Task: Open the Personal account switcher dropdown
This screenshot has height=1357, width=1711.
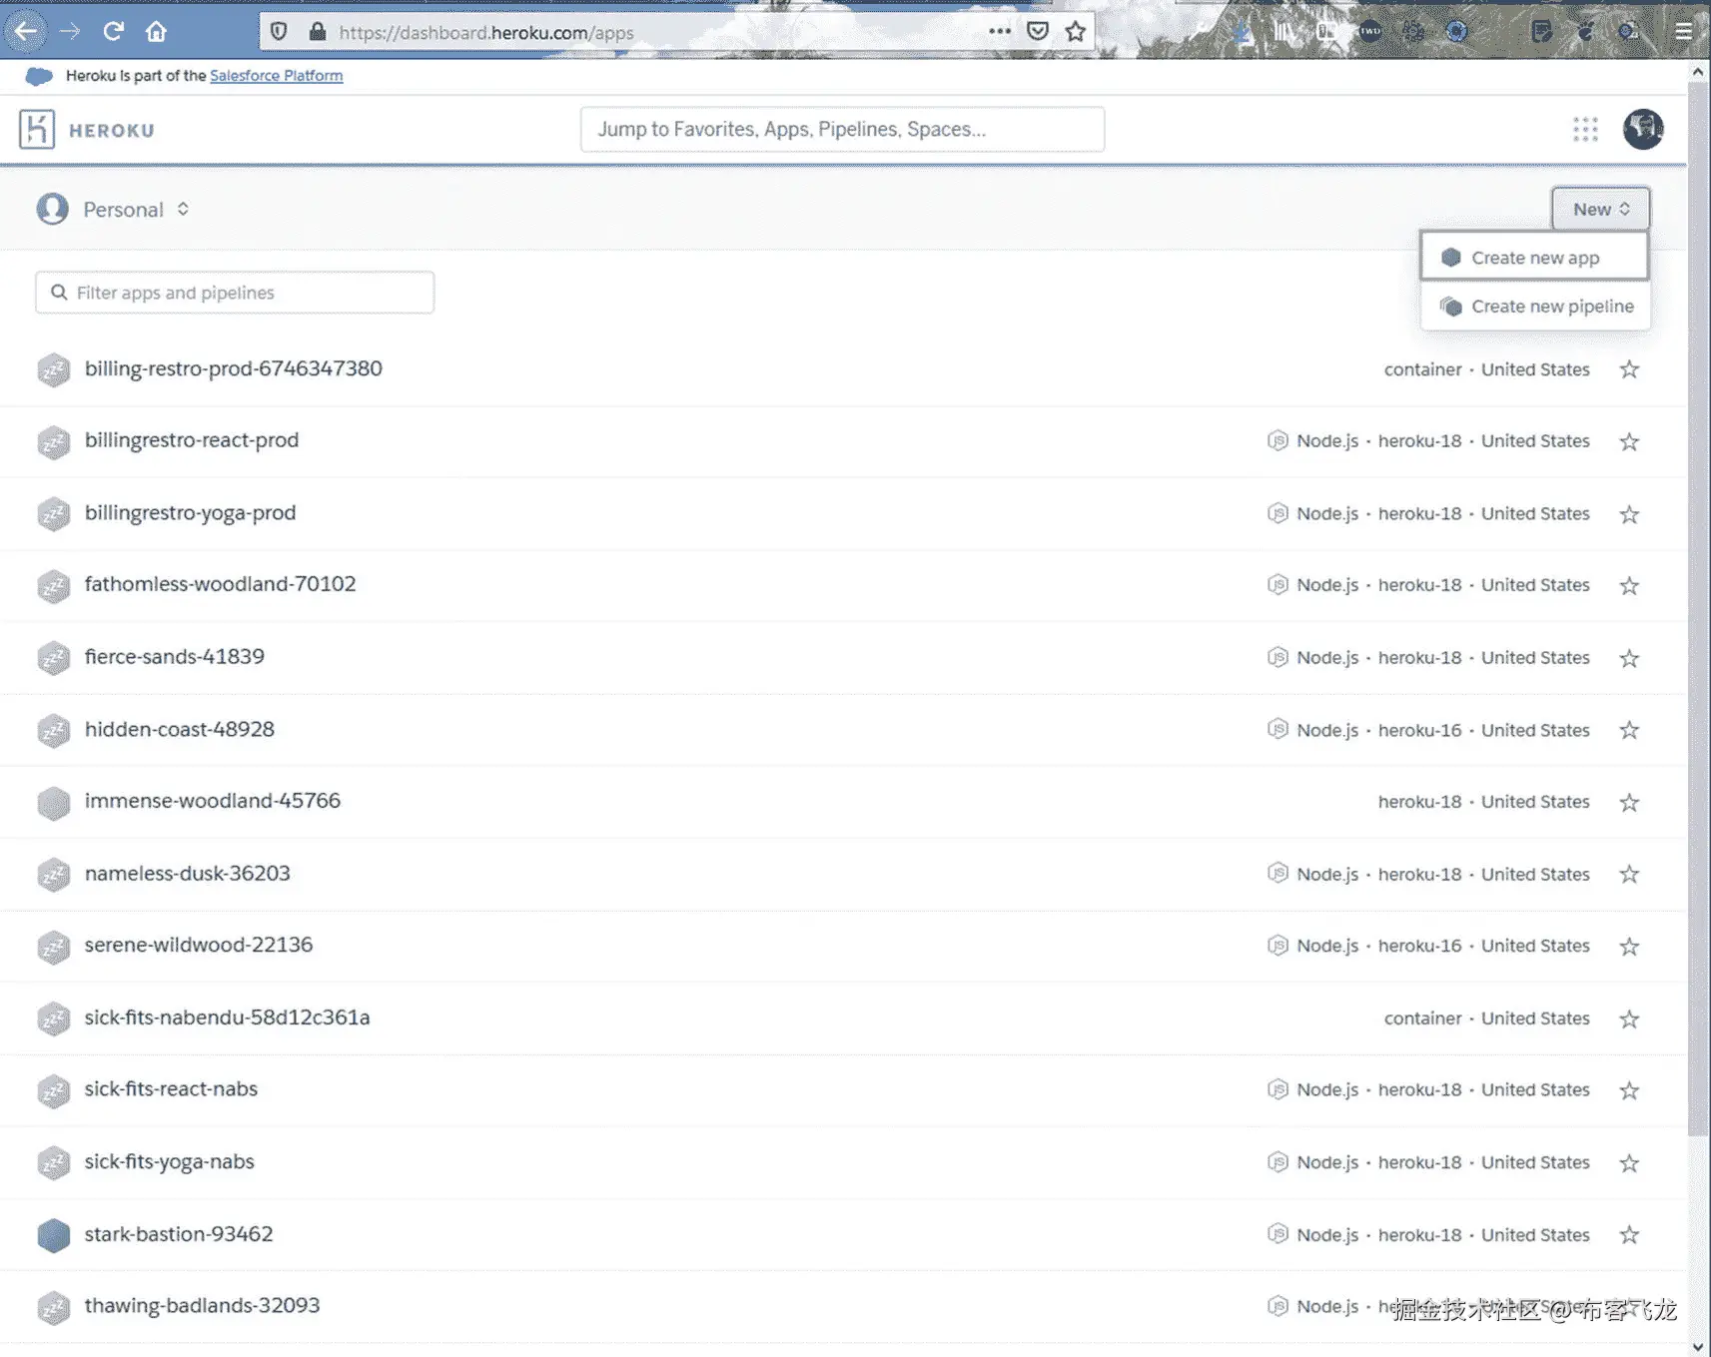Action: 113,209
